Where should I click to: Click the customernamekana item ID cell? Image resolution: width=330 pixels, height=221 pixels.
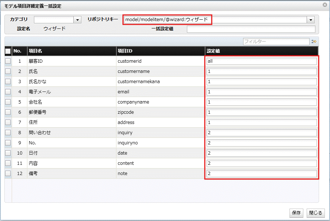pos(161,82)
